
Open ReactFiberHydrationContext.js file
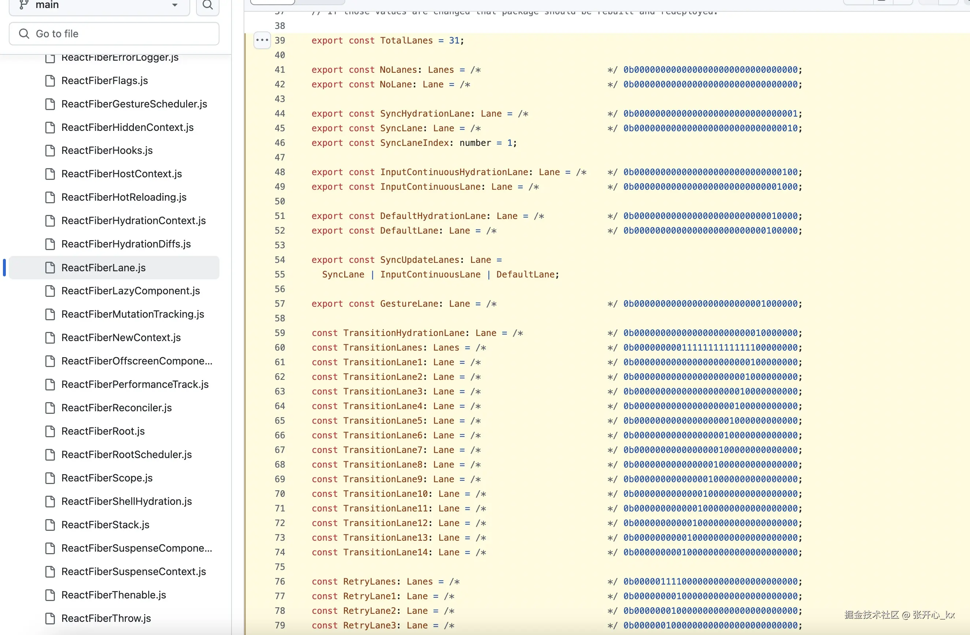tap(133, 221)
